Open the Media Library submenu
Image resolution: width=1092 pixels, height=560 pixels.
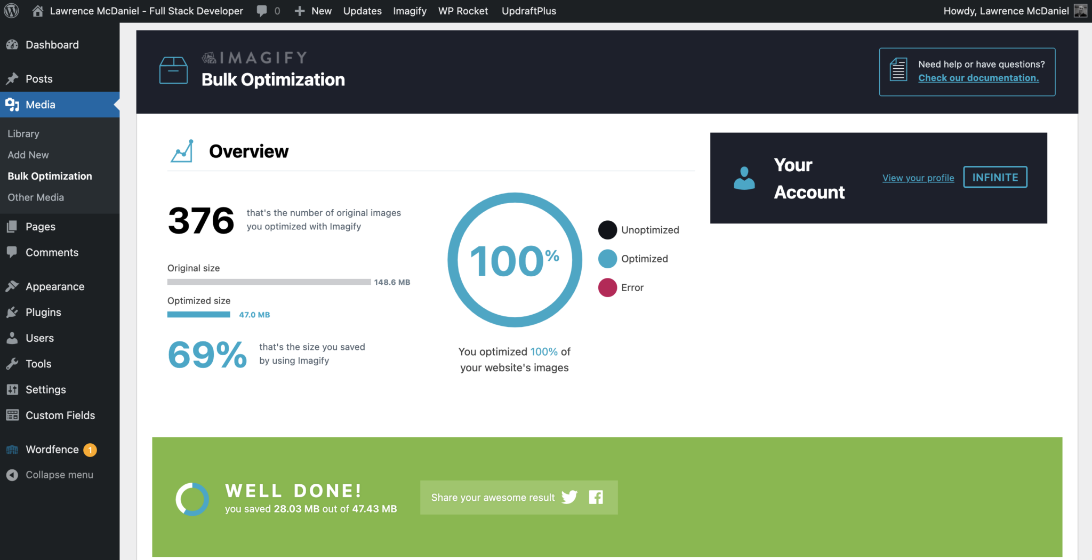23,133
